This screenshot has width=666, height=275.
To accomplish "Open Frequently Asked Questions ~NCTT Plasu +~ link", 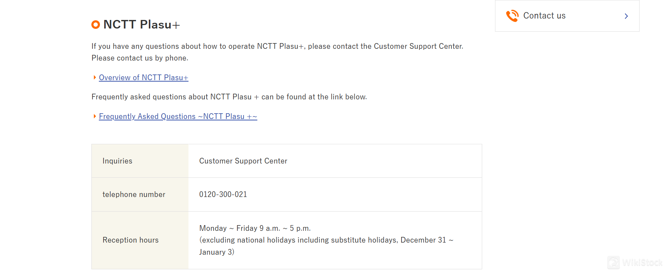I will 178,116.
